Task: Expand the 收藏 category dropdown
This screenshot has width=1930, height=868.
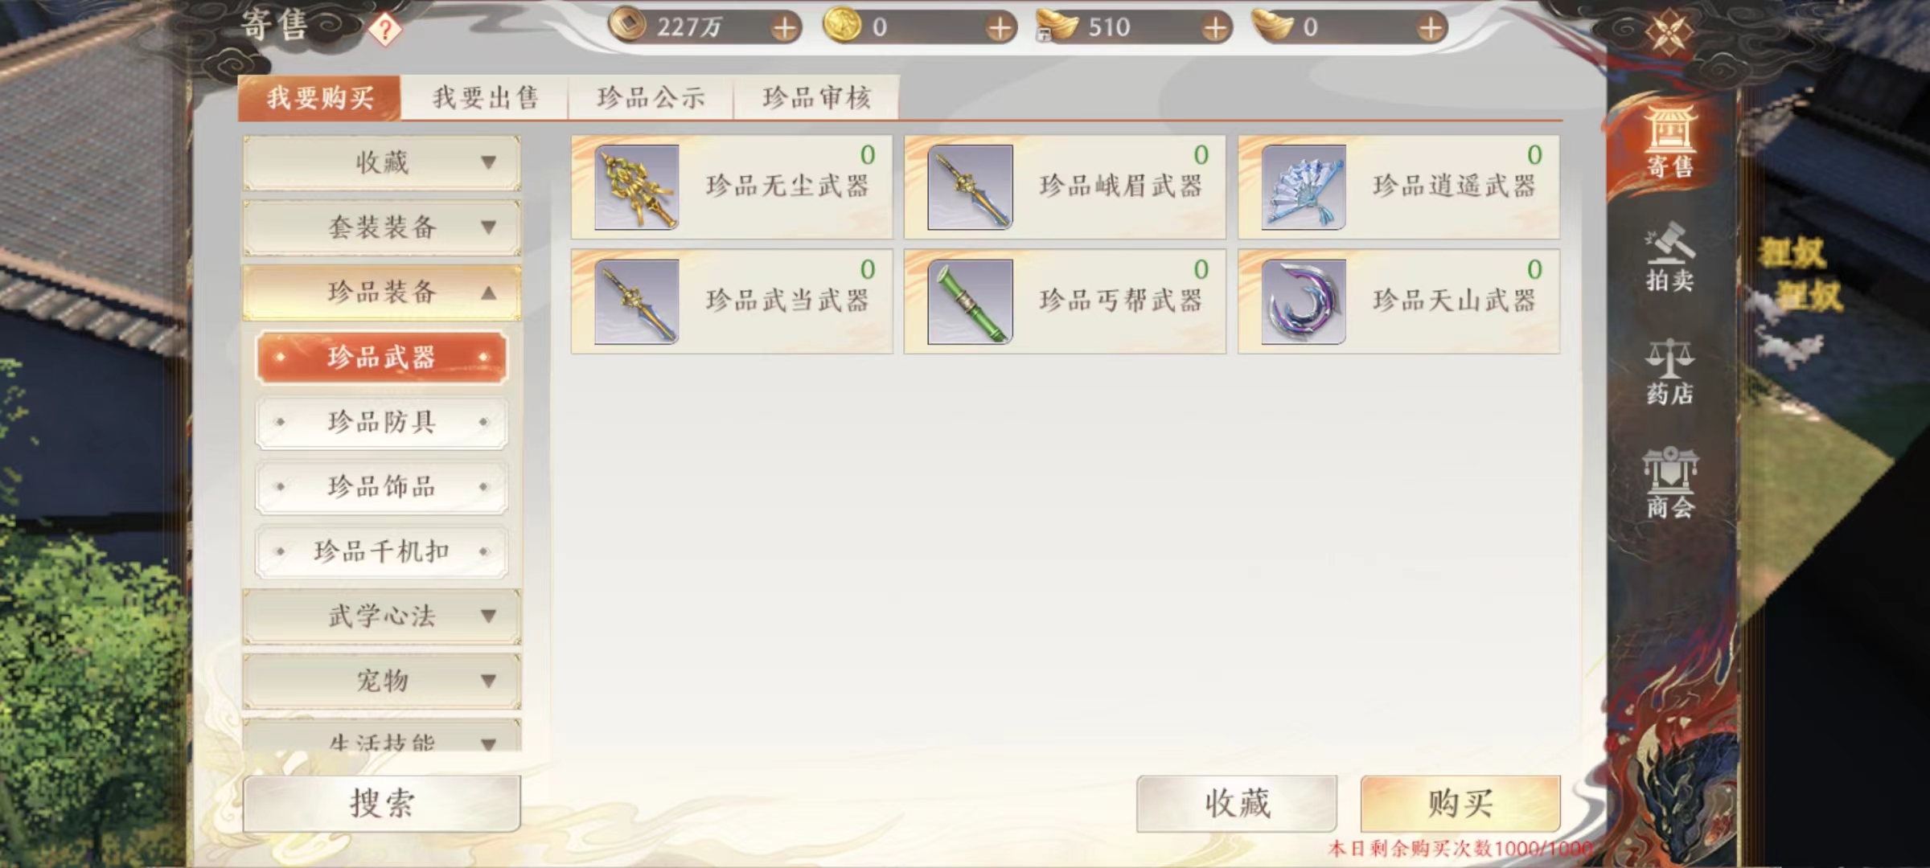Action: [x=382, y=162]
